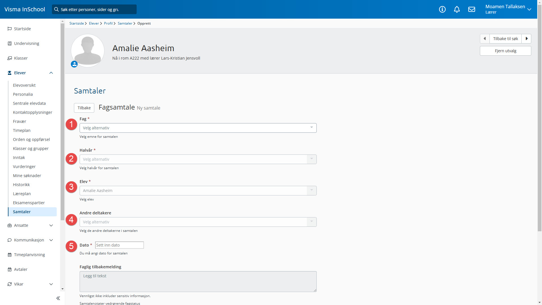Open the Fag dropdown
The height and width of the screenshot is (305, 542).
198,128
